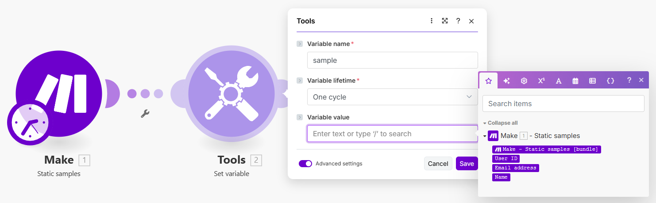
Task: Open the general functions gear tab
Action: pos(524,80)
